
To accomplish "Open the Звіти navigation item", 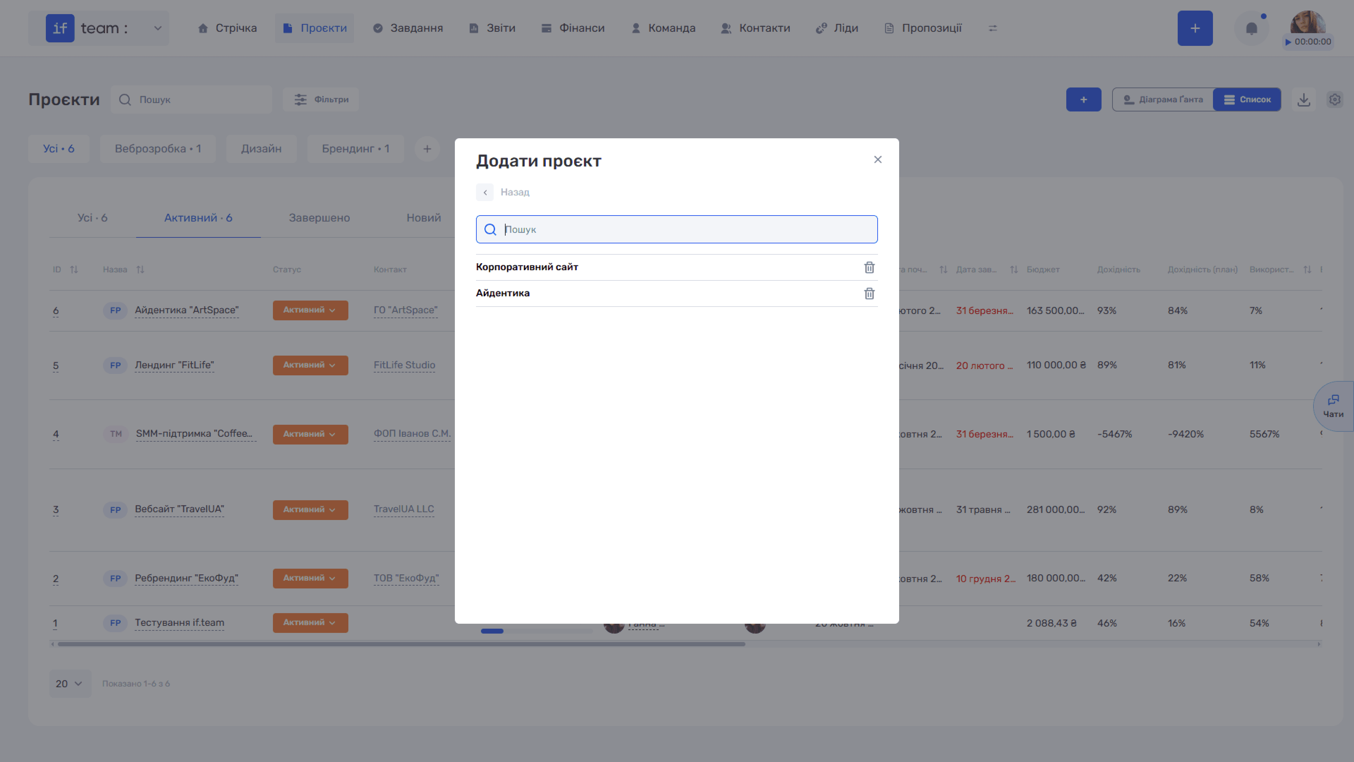I will pyautogui.click(x=492, y=28).
